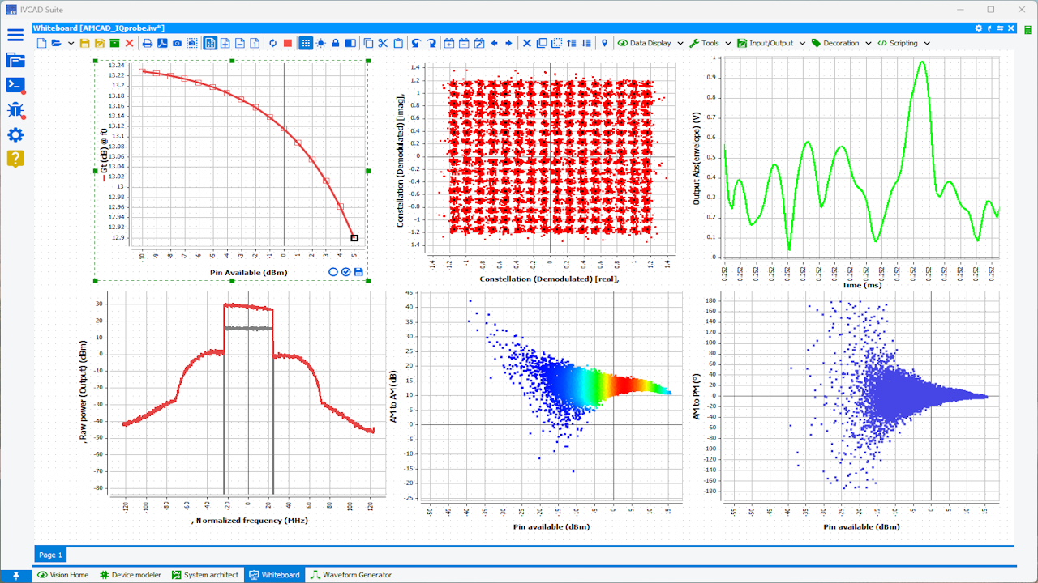Open the hamburger menu at the top left
Viewport: 1038px width, 583px height.
[15, 35]
